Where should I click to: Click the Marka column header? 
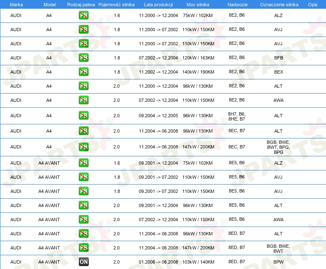pyautogui.click(x=16, y=5)
